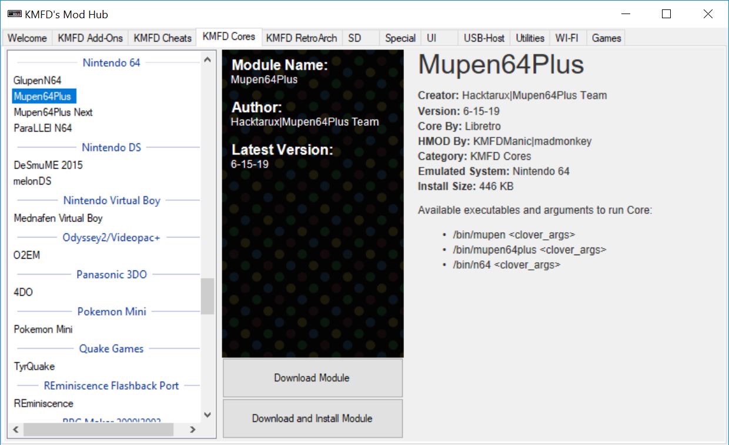Close the Mod Hub window

(x=708, y=14)
